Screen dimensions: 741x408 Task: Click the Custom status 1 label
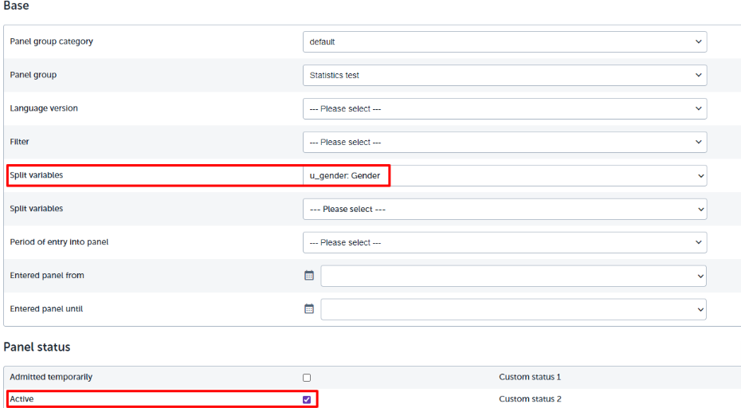530,377
